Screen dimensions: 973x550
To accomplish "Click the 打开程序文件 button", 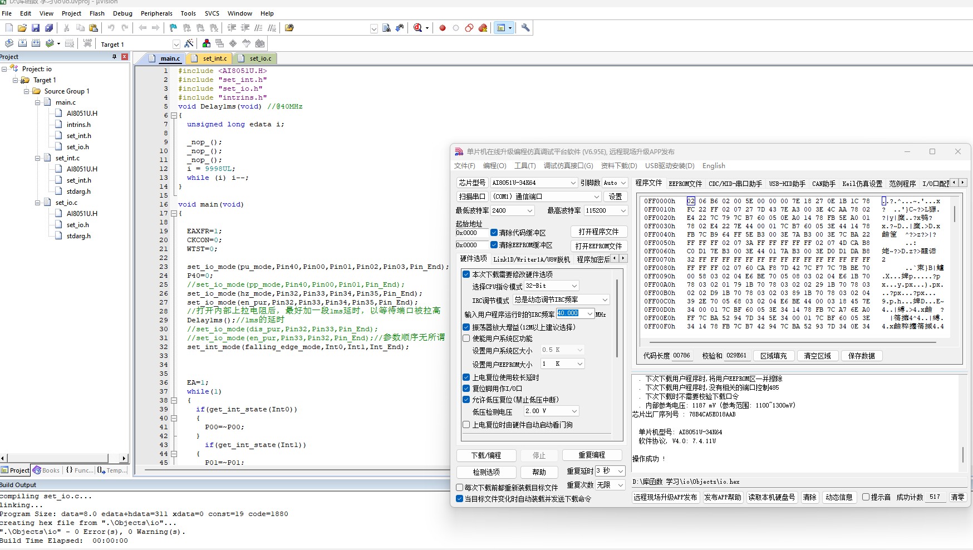I will coord(599,232).
